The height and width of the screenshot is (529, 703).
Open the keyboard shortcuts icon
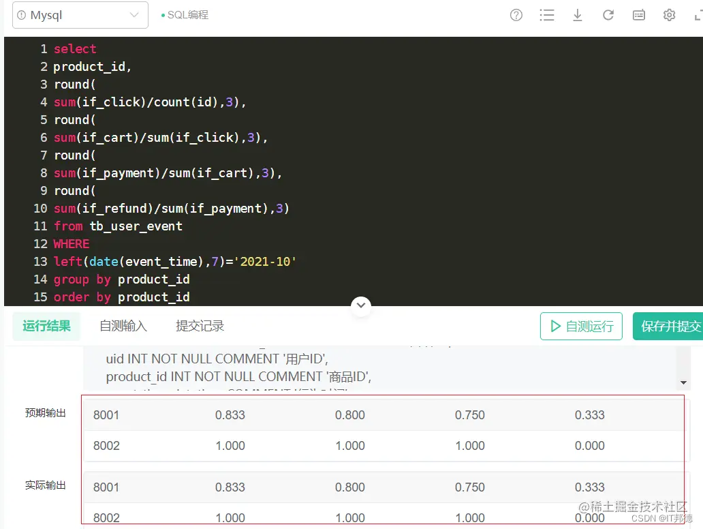(638, 15)
